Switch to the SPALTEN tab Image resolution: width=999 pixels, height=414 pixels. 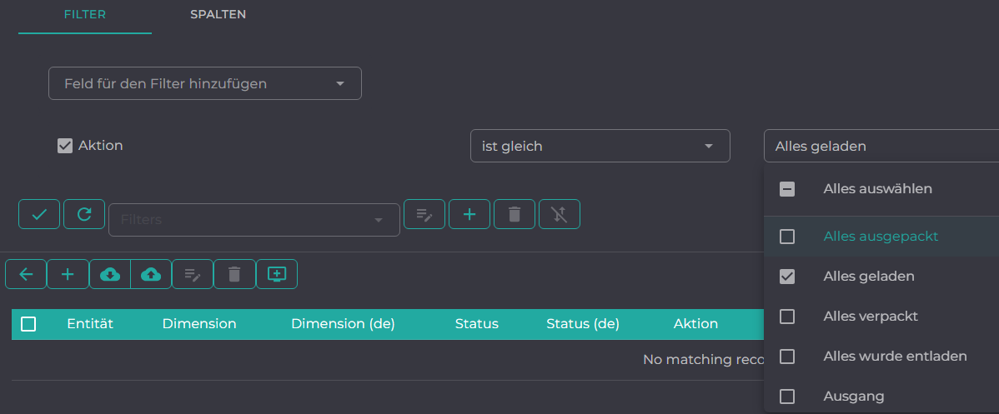pos(218,15)
